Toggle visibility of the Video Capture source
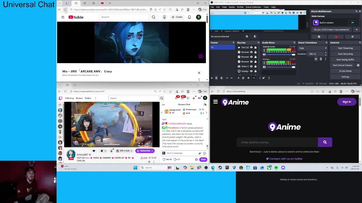Screen dimensions: 362x203 click(x=251, y=66)
